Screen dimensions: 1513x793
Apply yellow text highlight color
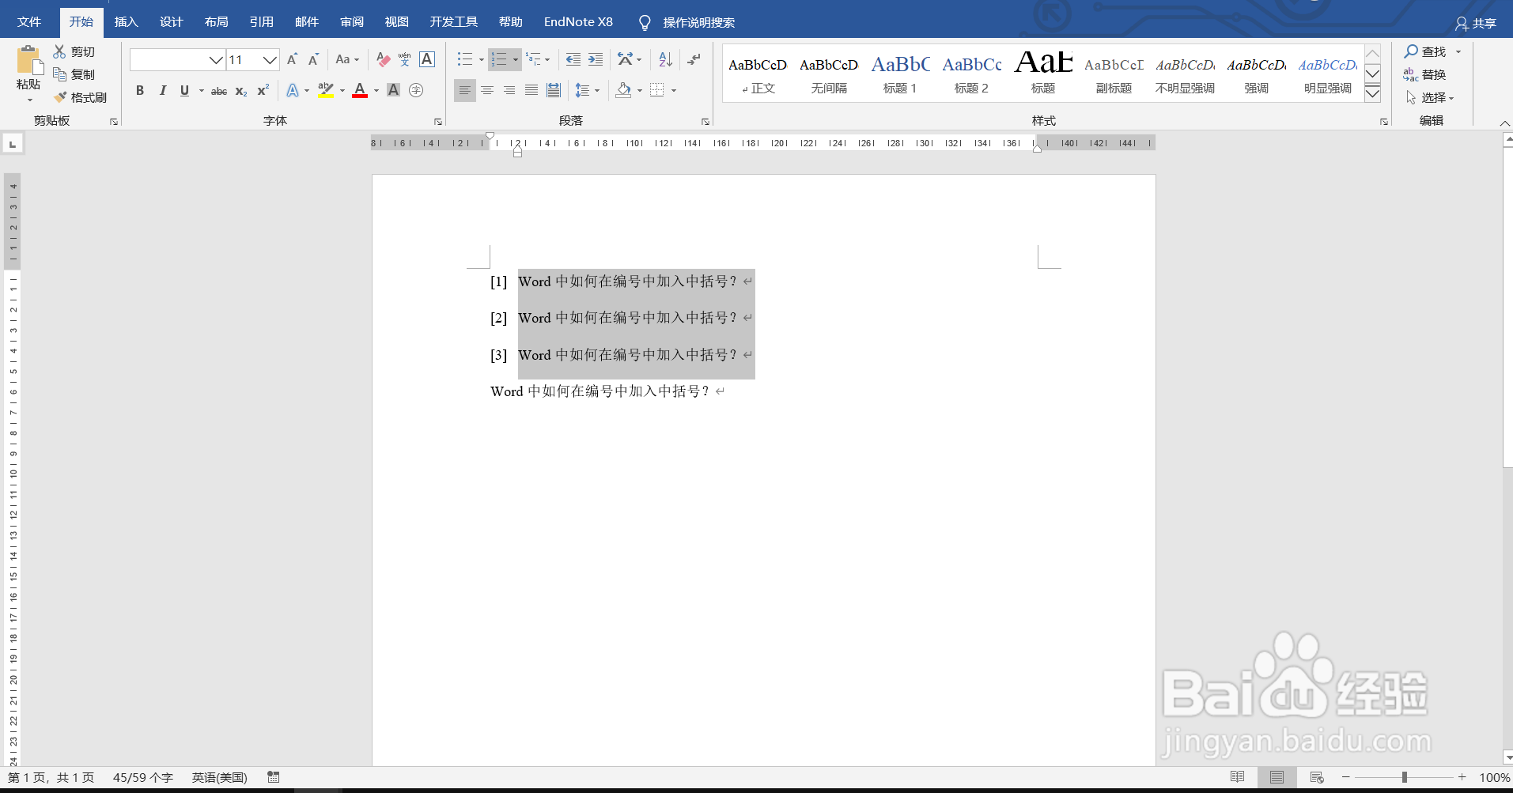[325, 90]
